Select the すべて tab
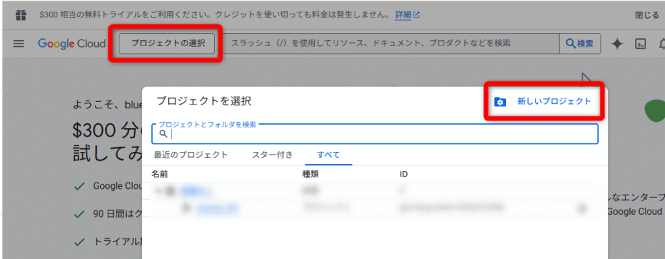This screenshot has height=259, width=665. click(329, 154)
